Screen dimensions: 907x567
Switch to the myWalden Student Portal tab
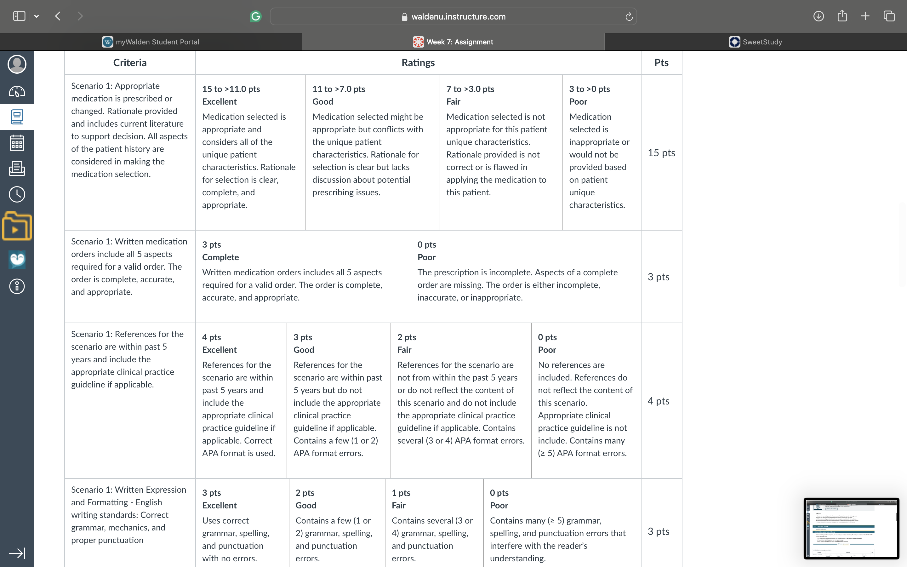[x=151, y=42]
